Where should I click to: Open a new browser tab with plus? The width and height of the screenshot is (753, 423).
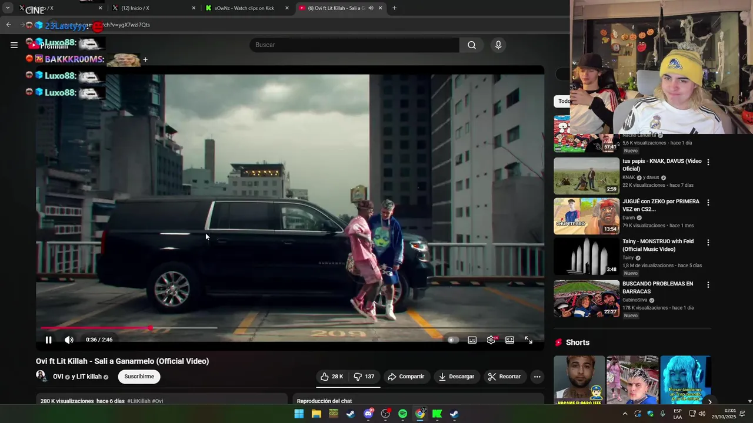click(x=394, y=8)
